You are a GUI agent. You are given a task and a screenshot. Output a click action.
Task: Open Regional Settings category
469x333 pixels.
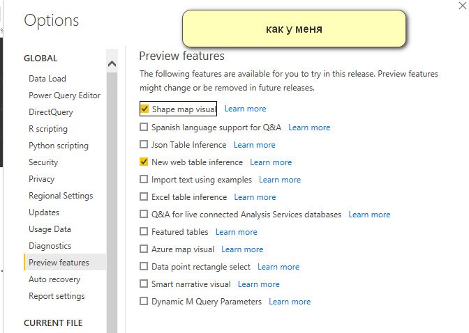click(61, 196)
